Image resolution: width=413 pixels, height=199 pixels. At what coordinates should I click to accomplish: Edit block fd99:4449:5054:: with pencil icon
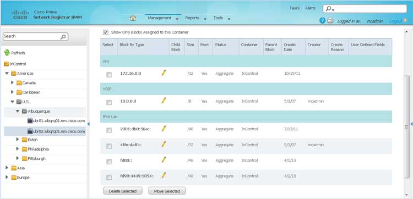click(x=164, y=175)
